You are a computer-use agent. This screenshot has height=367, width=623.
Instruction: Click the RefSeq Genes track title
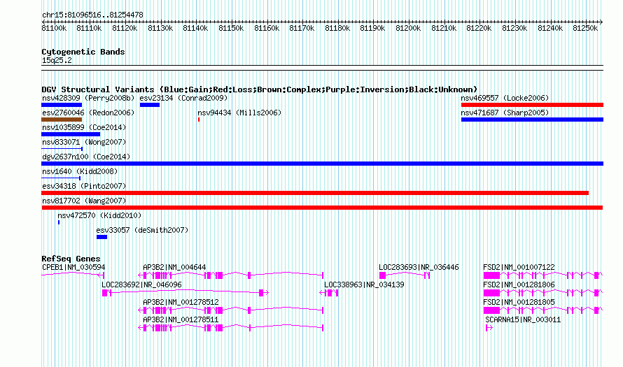click(71, 259)
